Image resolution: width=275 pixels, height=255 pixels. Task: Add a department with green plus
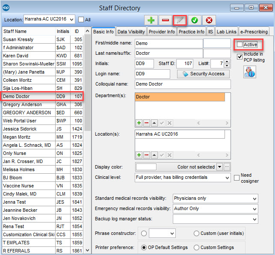139,123
